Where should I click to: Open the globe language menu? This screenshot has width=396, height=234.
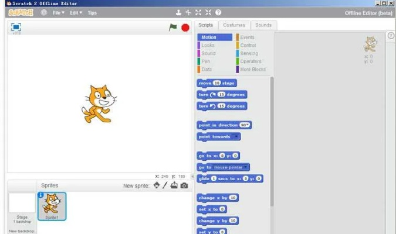click(44, 12)
